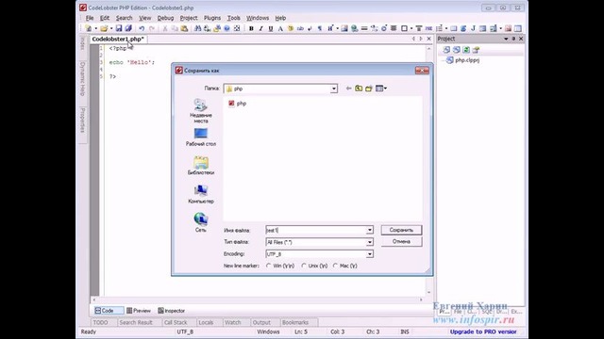This screenshot has height=339, width=604.
Task: Open Библиотеки in dialog sidebar
Action: (201, 166)
